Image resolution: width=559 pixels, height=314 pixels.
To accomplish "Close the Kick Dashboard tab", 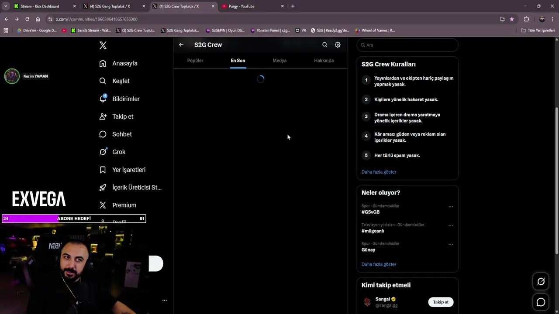I will 74,6.
